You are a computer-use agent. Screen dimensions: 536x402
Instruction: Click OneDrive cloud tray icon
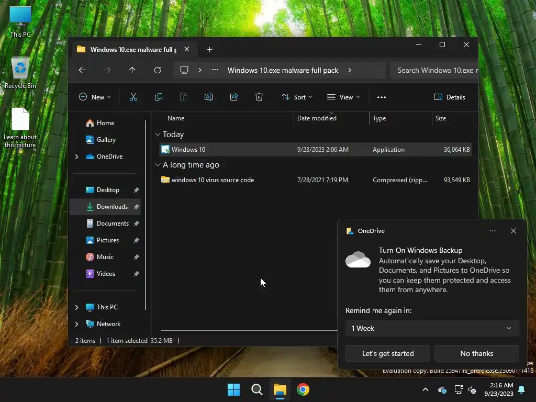[442, 389]
